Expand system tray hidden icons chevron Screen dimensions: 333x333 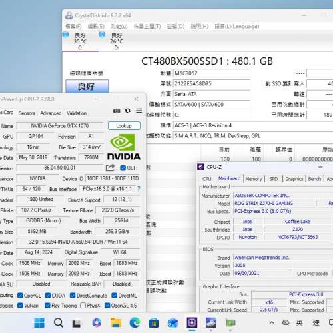click(x=272, y=322)
